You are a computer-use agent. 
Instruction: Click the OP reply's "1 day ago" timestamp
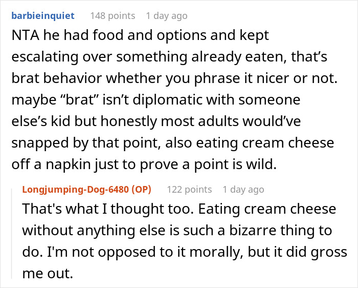pyautogui.click(x=243, y=190)
